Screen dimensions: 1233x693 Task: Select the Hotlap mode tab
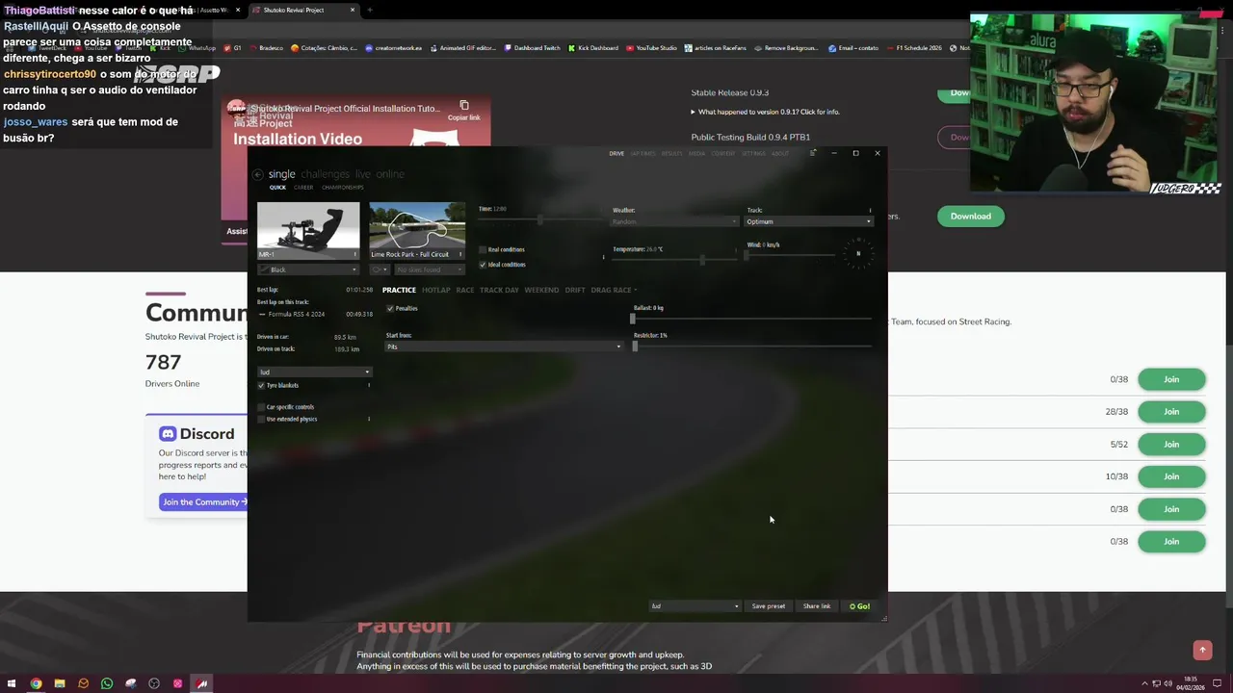point(435,290)
